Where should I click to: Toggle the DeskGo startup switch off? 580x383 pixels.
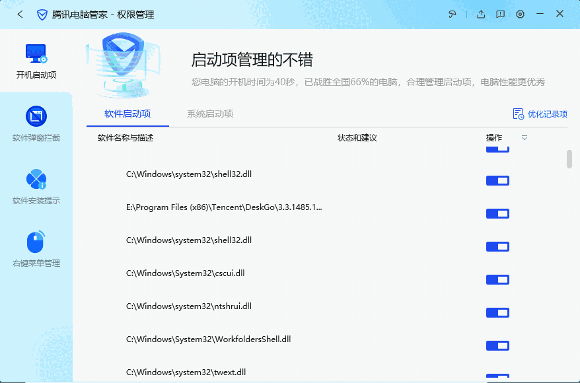point(497,213)
